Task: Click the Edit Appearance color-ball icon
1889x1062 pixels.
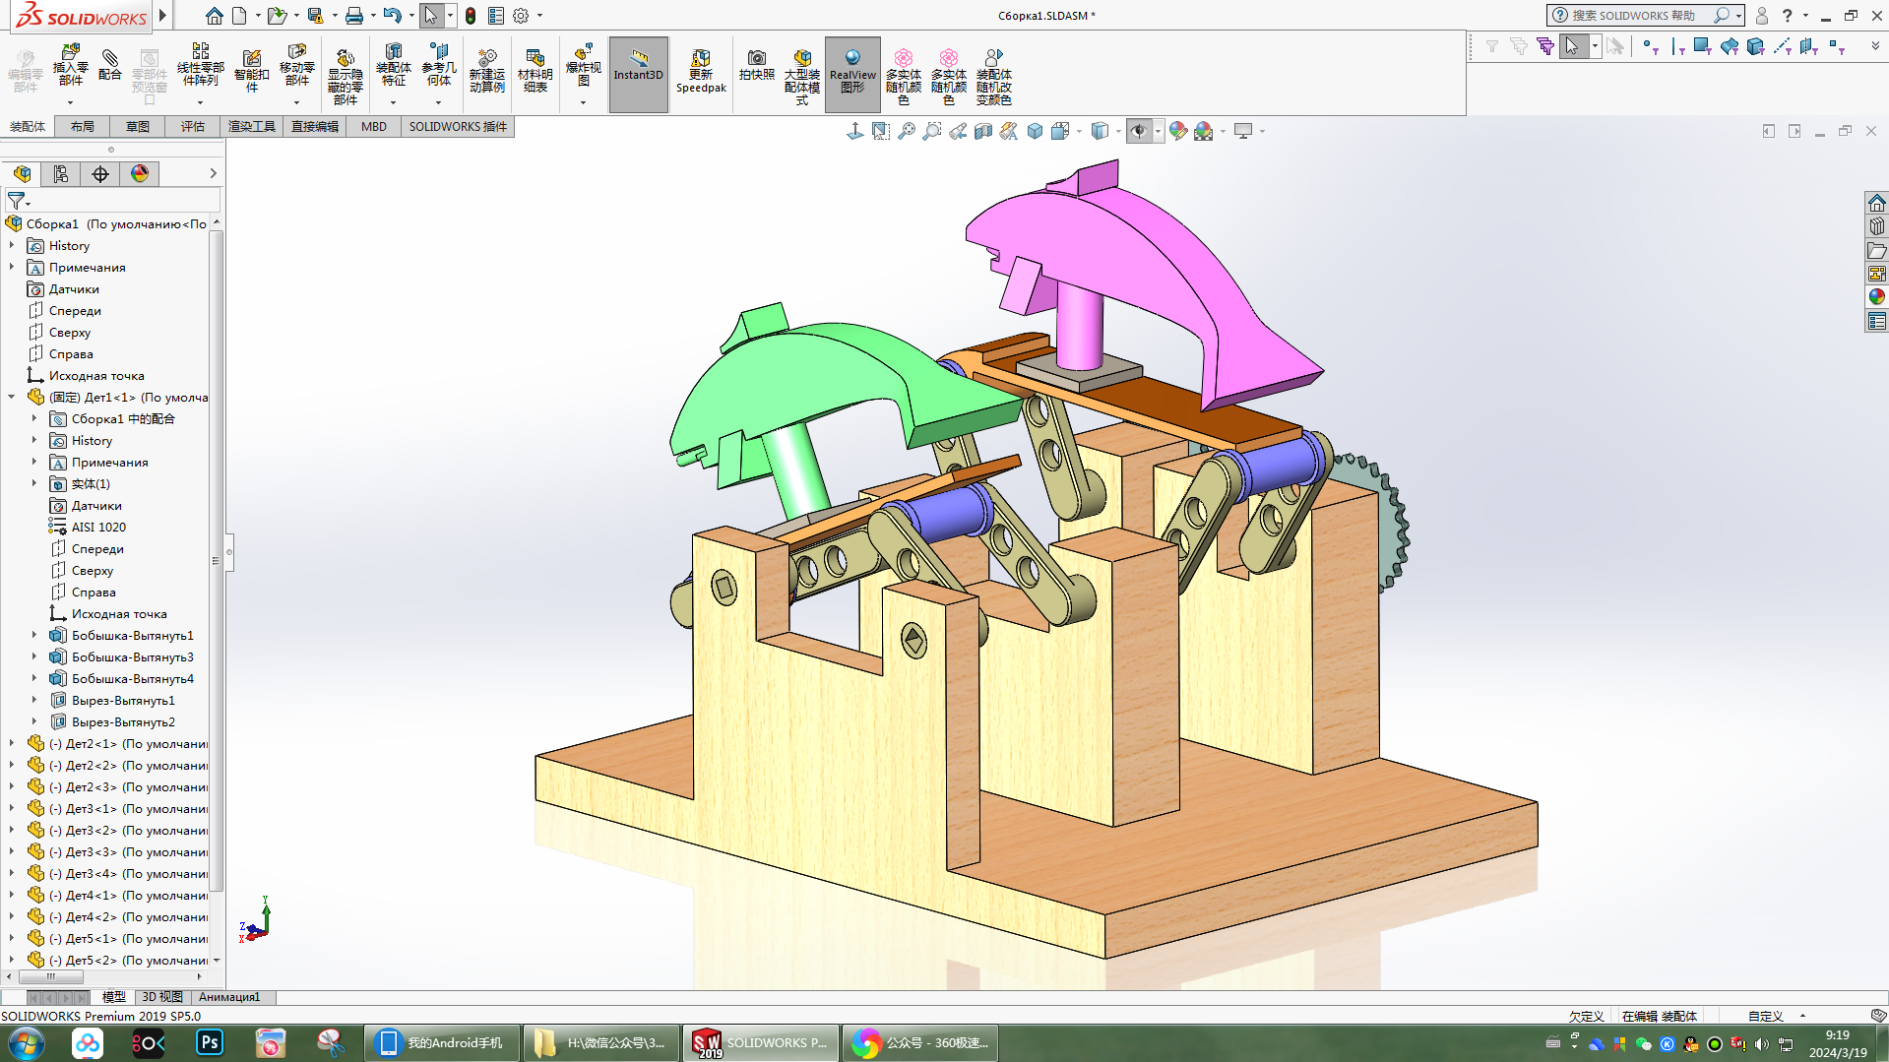Action: 1178,131
